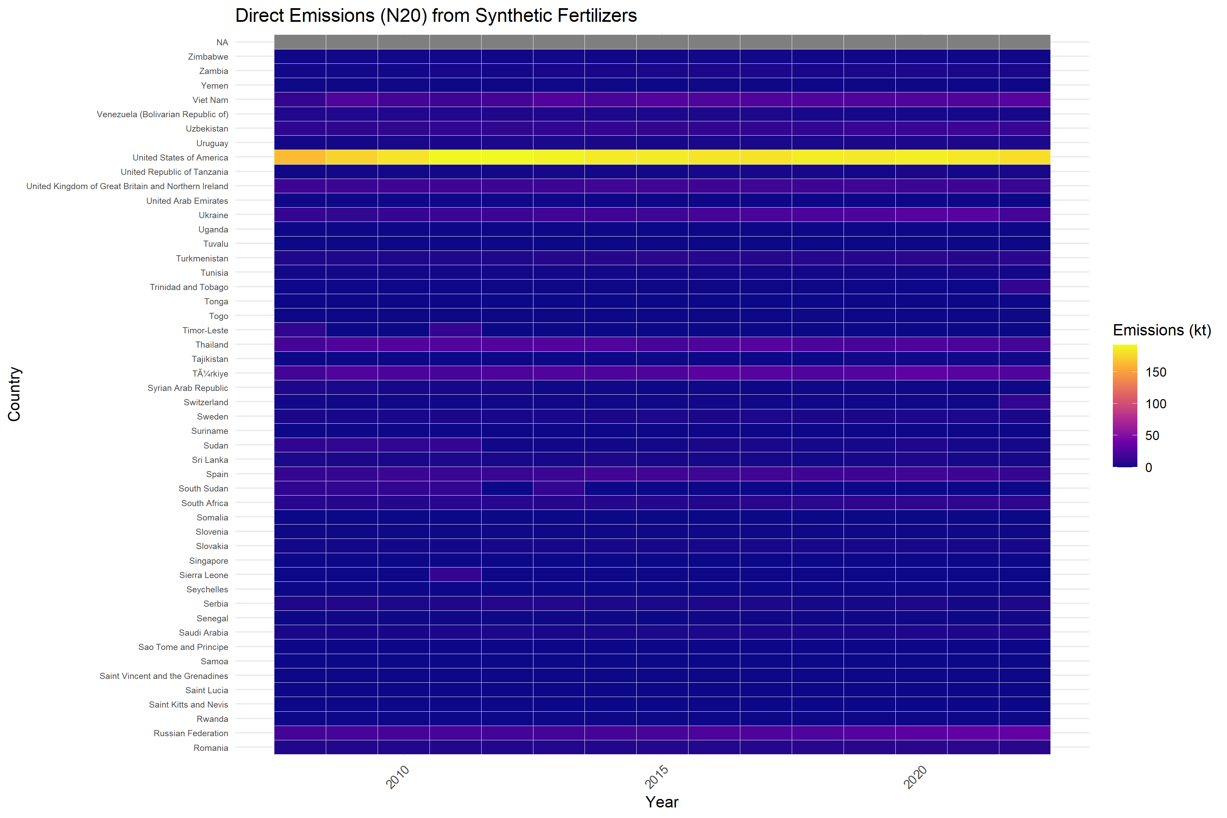Click 'Syrian Arab Republic' label
The image size is (1227, 818).
click(x=188, y=388)
